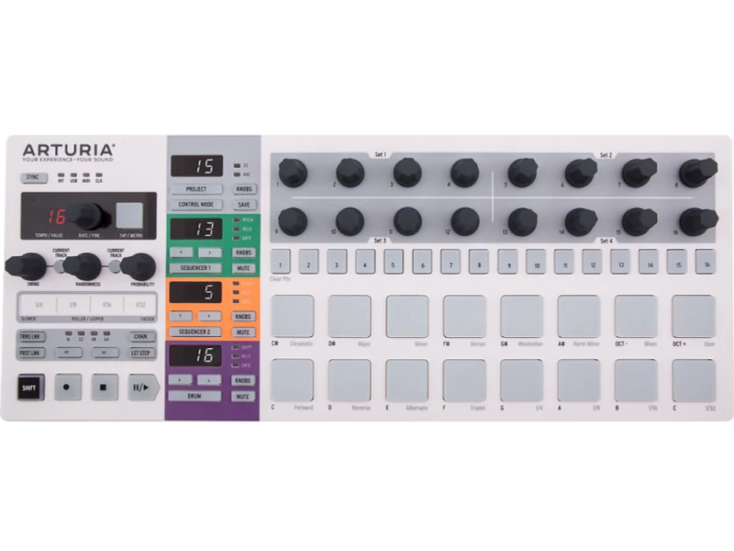
Task: Click KNOBS button in Drum section
Action: [x=242, y=380]
